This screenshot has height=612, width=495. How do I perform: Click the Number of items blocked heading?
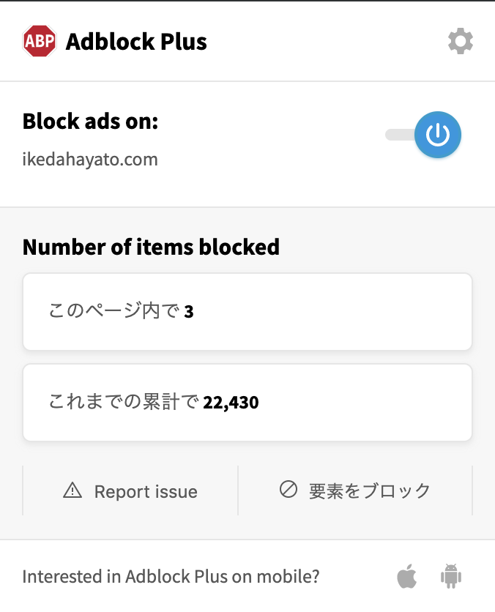tap(151, 247)
